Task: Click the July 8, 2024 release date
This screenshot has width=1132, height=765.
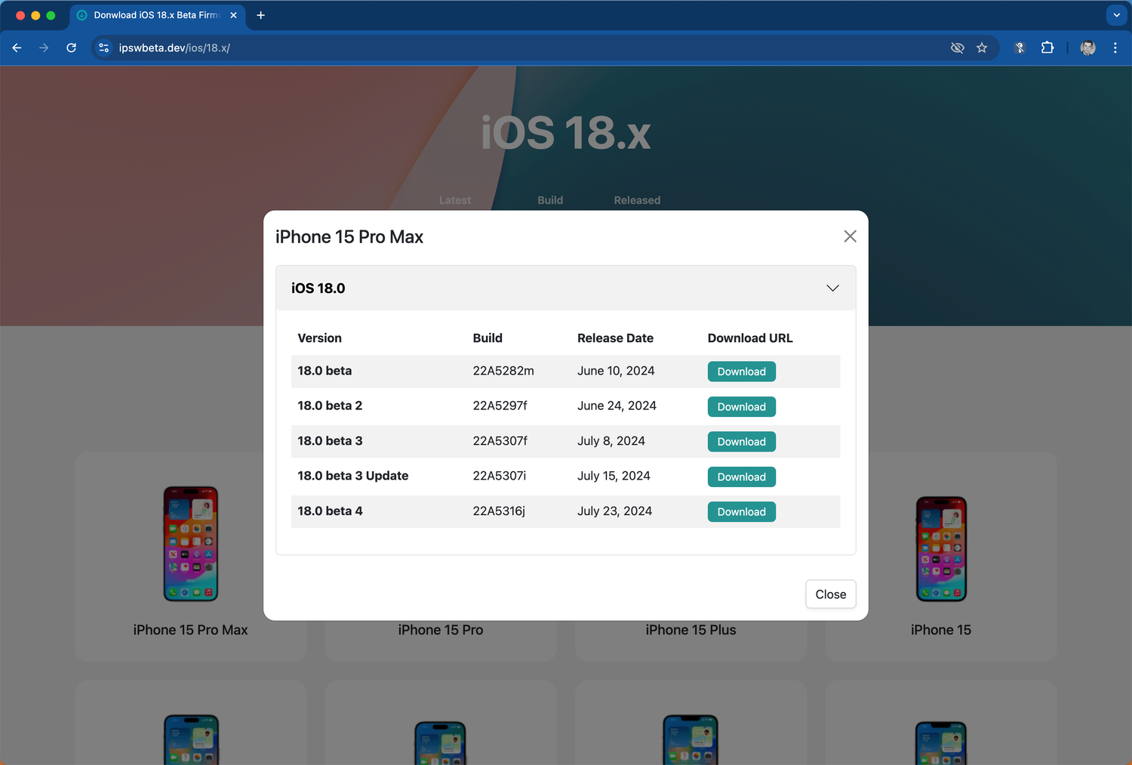Action: point(611,441)
